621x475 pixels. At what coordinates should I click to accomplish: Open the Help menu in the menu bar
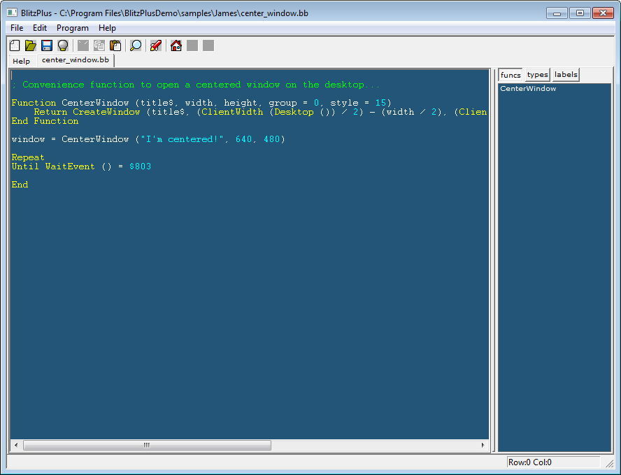click(107, 28)
